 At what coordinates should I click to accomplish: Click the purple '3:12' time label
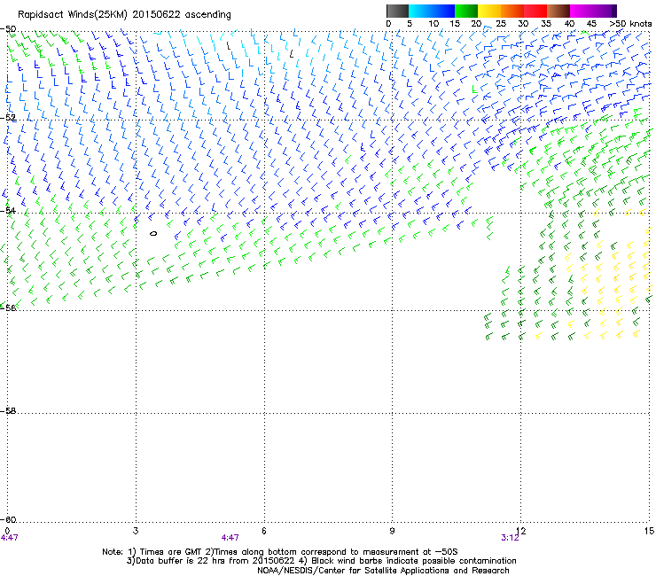coord(510,538)
